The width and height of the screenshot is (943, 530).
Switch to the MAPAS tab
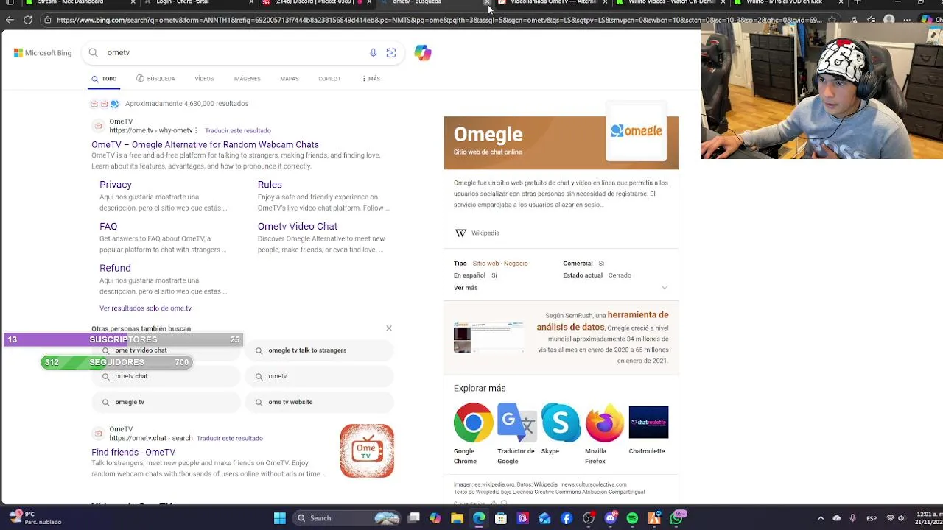coord(289,79)
